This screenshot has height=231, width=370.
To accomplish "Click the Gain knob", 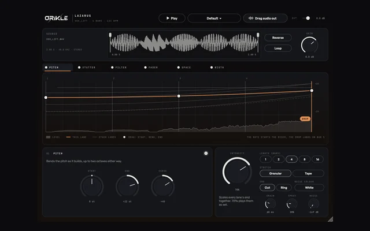I will (x=309, y=45).
